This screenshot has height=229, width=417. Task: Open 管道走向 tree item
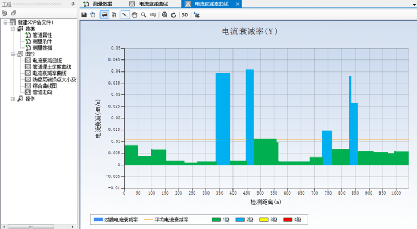42,92
